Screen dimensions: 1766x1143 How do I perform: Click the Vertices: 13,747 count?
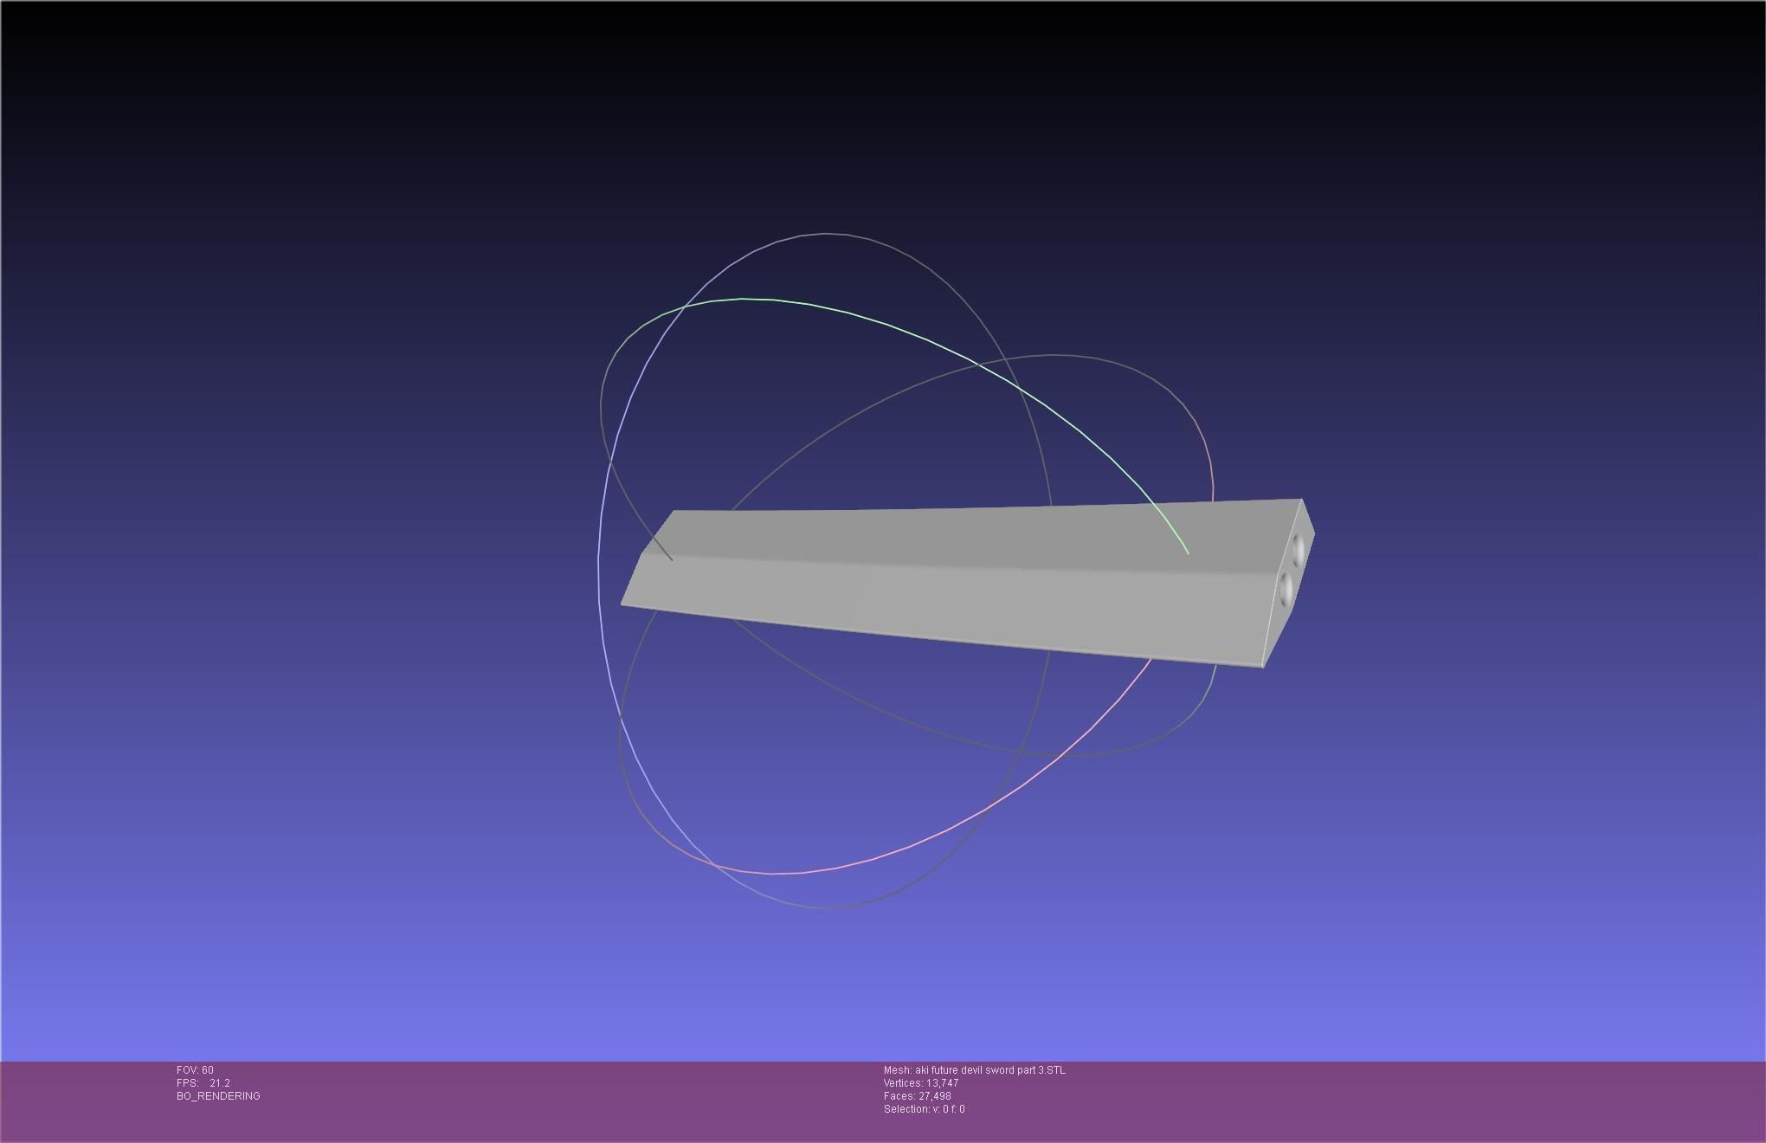(921, 1083)
